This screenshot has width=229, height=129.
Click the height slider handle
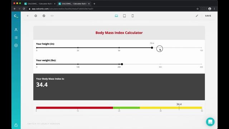click(152, 48)
